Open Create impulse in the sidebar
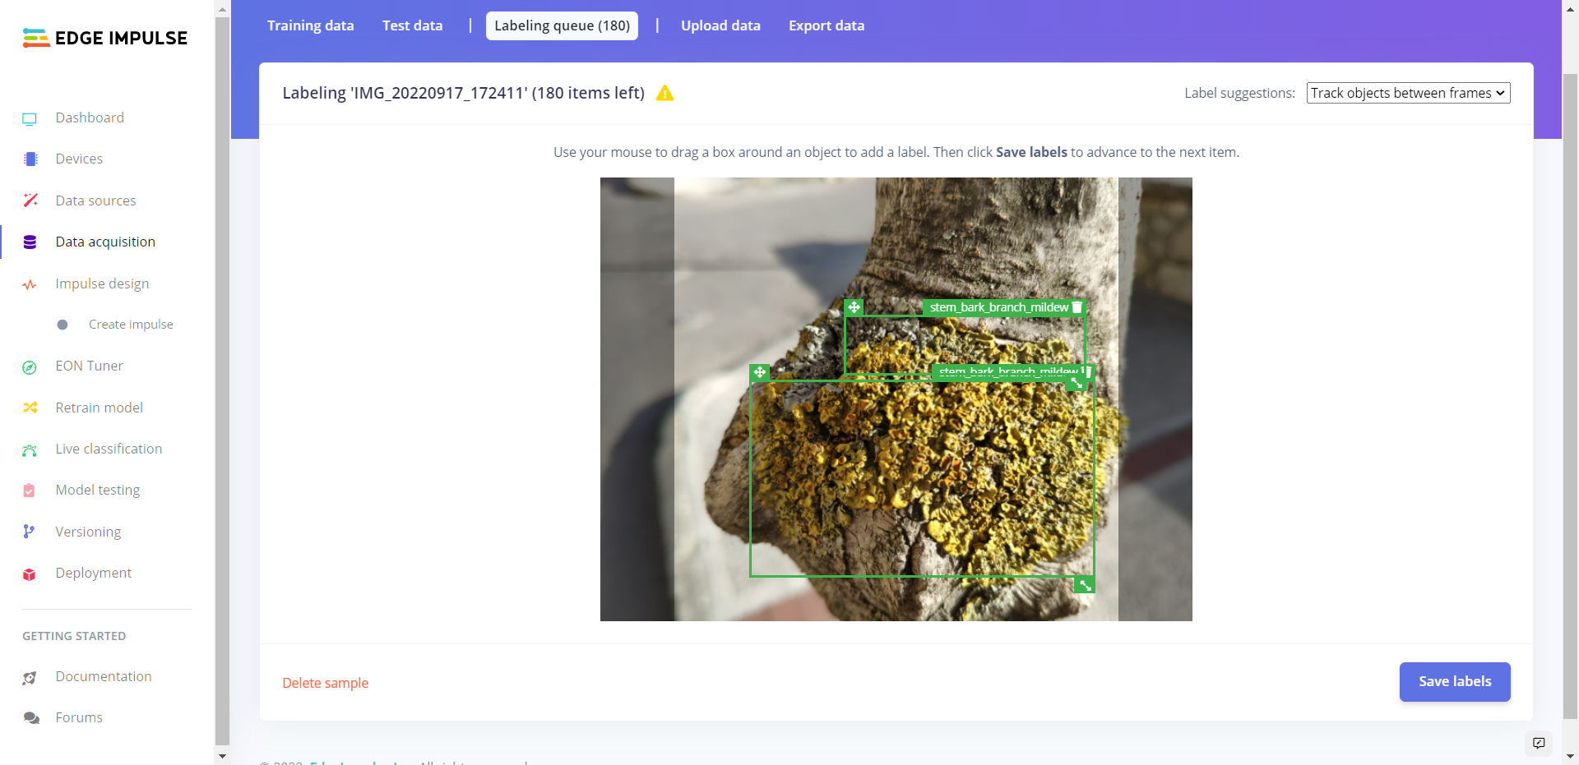The image size is (1579, 765). [x=131, y=325]
